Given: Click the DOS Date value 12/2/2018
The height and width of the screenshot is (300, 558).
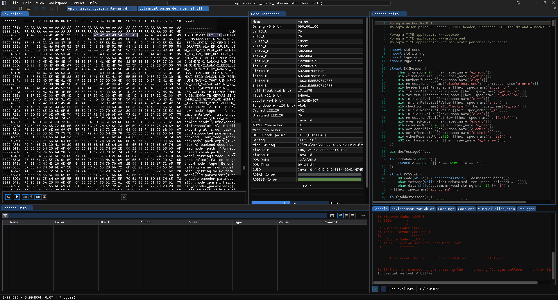Looking at the screenshot, I should [x=307, y=160].
